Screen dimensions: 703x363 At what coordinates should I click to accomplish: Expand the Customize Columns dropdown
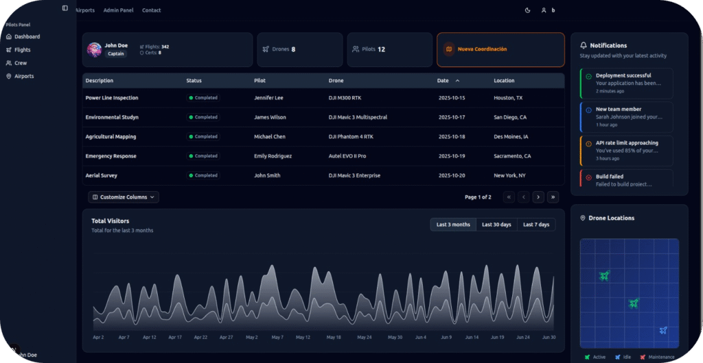click(x=124, y=197)
